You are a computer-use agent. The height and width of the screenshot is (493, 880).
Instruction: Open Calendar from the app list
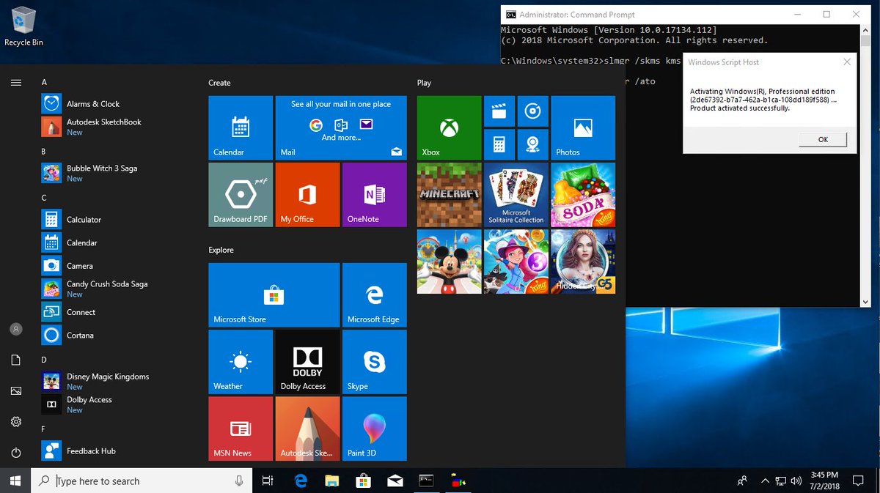[117, 242]
